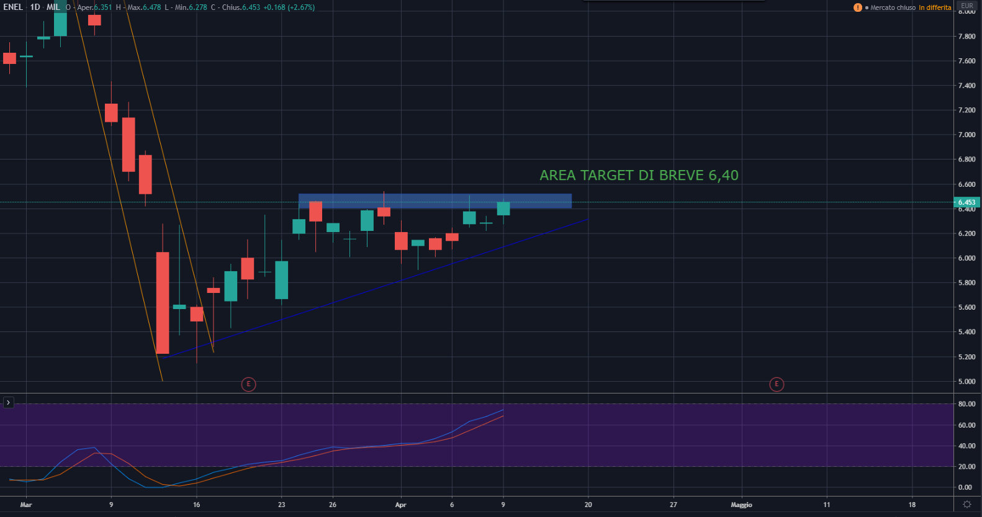Image resolution: width=982 pixels, height=517 pixels.
Task: Click the 1D interval label
Action: pos(35,7)
